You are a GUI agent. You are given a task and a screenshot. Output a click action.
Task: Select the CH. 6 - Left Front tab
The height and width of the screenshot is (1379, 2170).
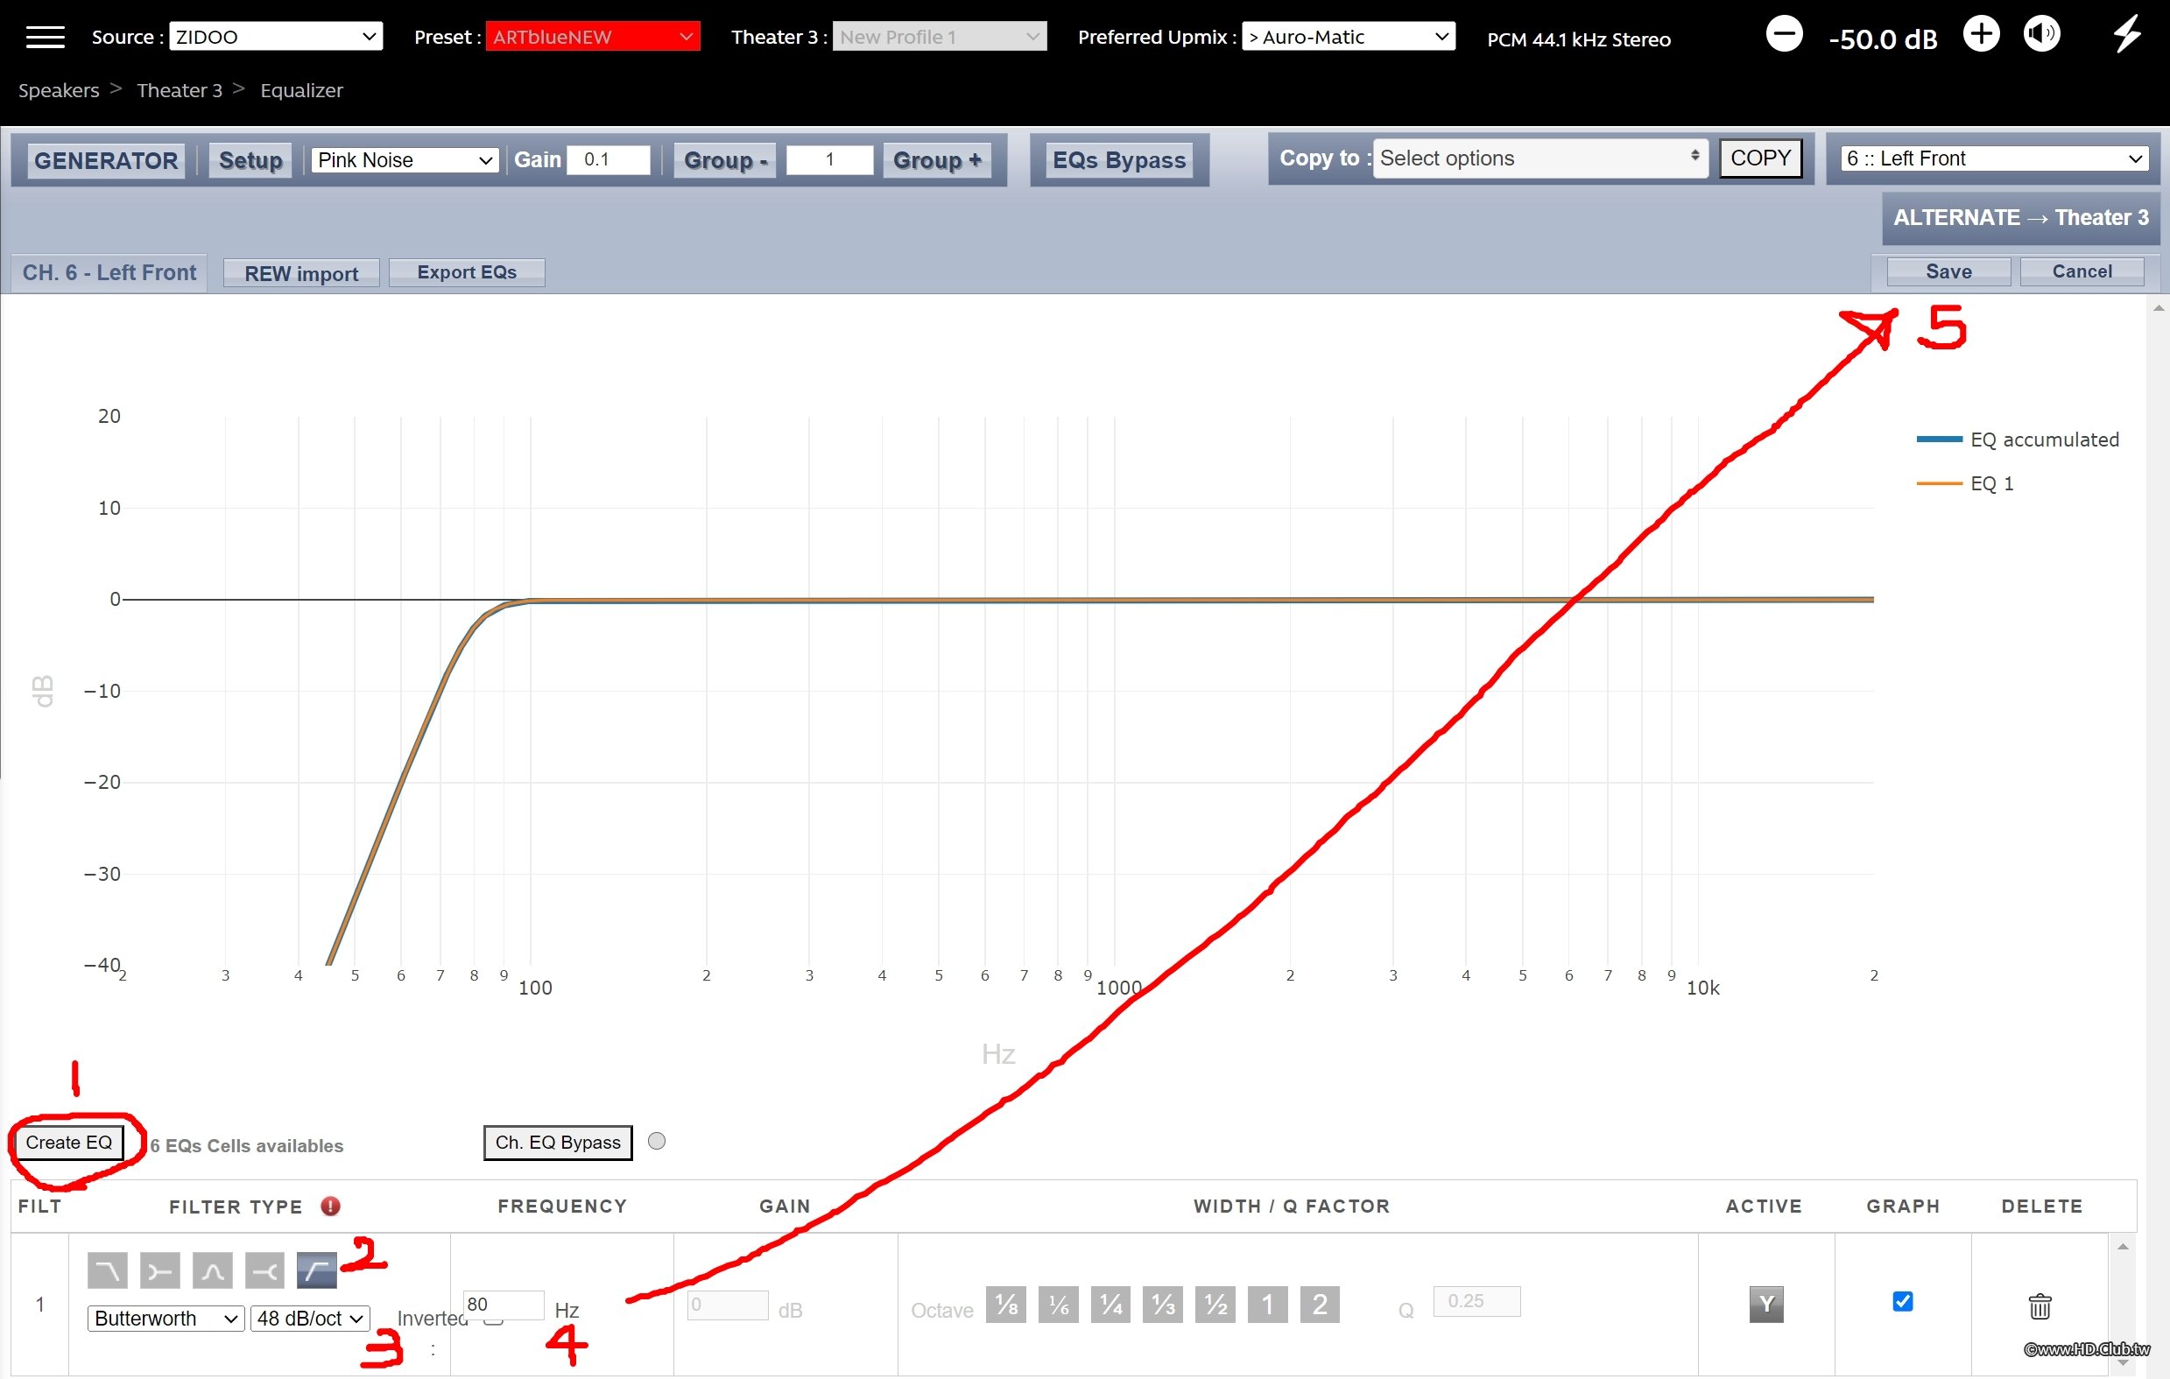point(109,273)
